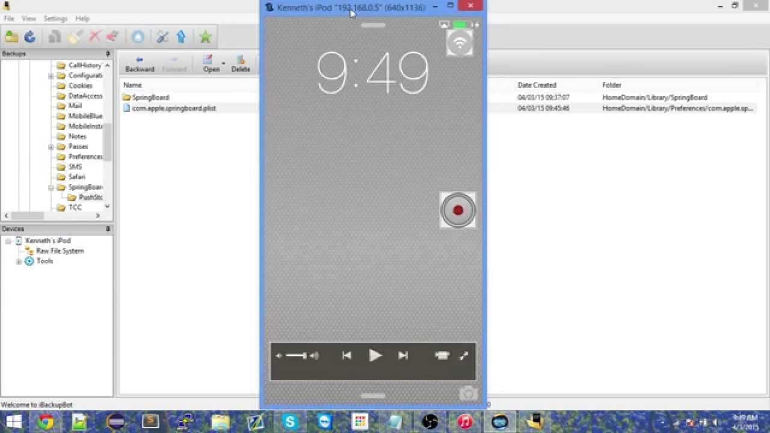
Task: Open the Windows Start button
Action: coord(13,422)
